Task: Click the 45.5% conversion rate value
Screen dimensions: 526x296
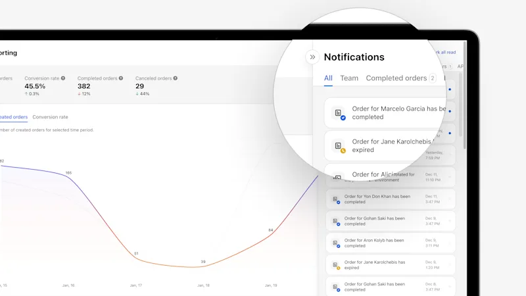Action: [35, 86]
